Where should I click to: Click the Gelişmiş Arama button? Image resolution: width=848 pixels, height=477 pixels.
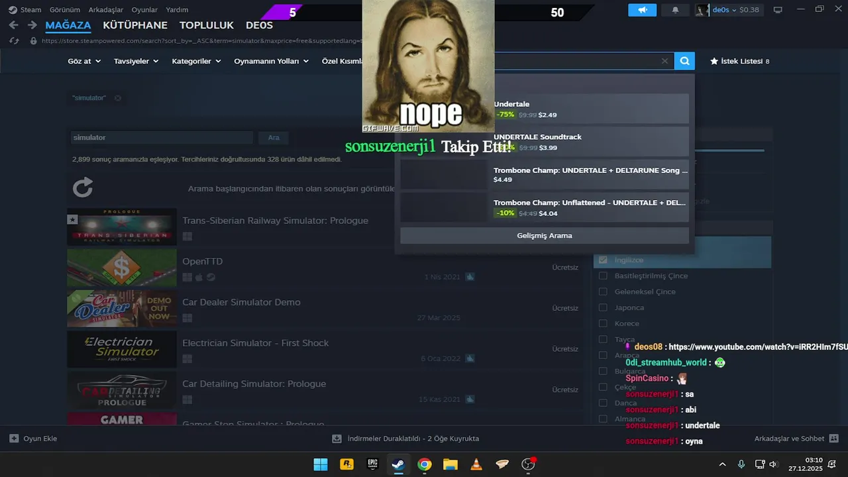[x=545, y=236]
